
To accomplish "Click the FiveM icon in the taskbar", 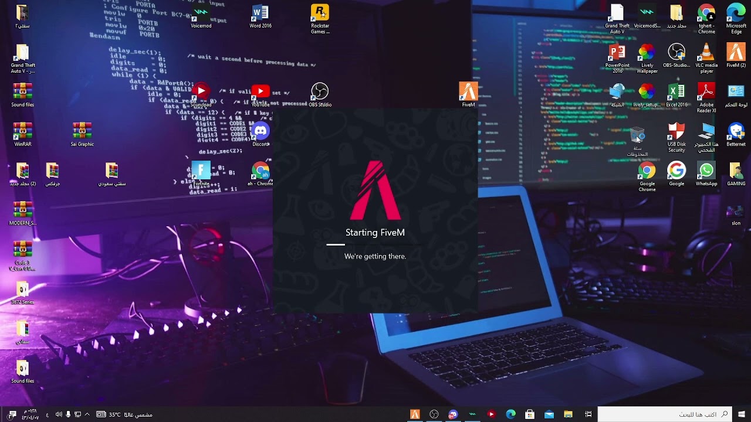I will (415, 414).
